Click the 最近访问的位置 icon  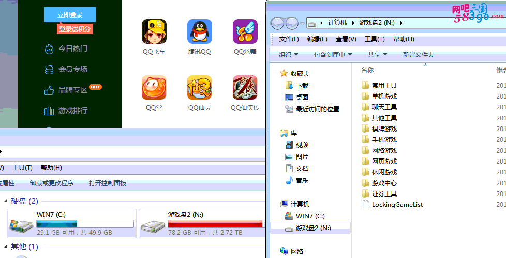[289, 109]
